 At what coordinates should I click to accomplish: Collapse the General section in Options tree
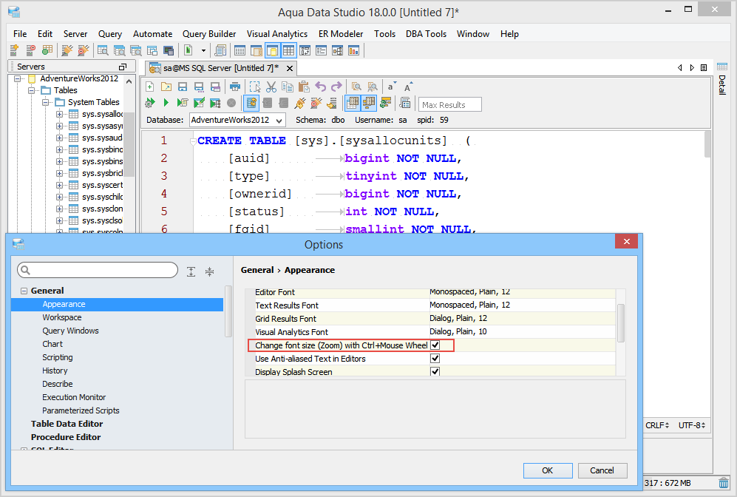(x=24, y=291)
